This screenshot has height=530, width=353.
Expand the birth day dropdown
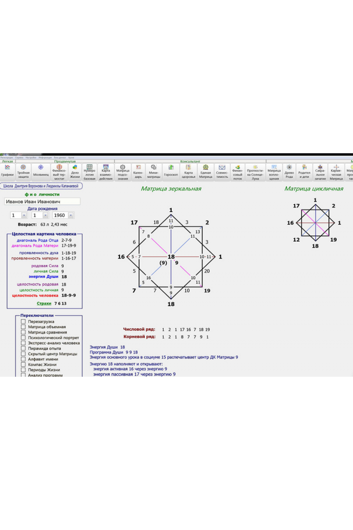point(24,216)
